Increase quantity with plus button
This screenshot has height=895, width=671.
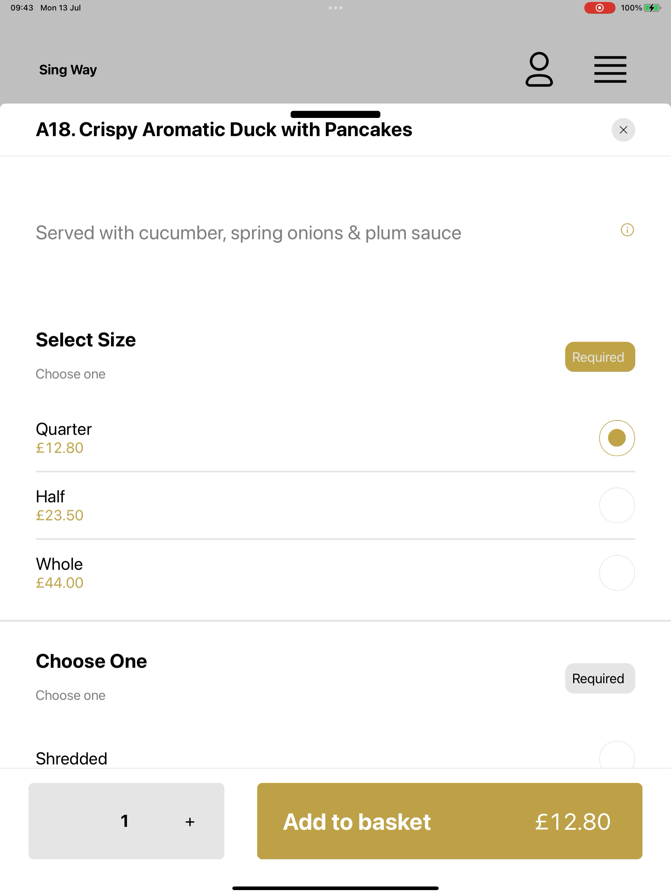190,822
